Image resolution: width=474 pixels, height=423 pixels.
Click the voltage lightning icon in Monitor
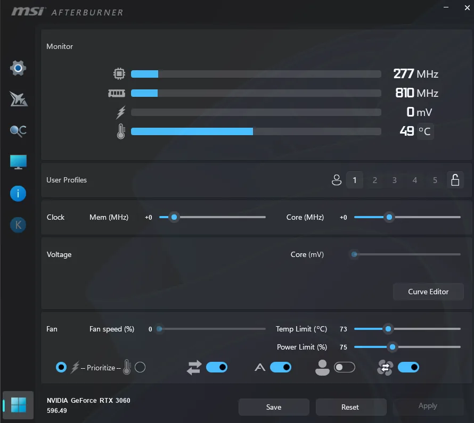[121, 112]
